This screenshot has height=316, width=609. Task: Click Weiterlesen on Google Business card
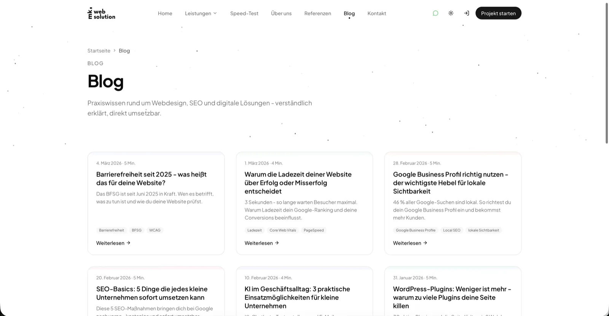(x=410, y=243)
